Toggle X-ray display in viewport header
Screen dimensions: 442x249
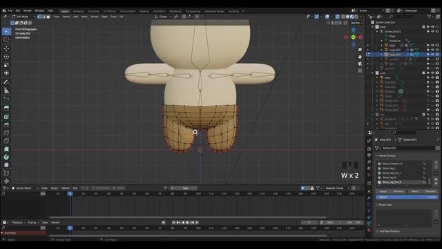click(338, 17)
